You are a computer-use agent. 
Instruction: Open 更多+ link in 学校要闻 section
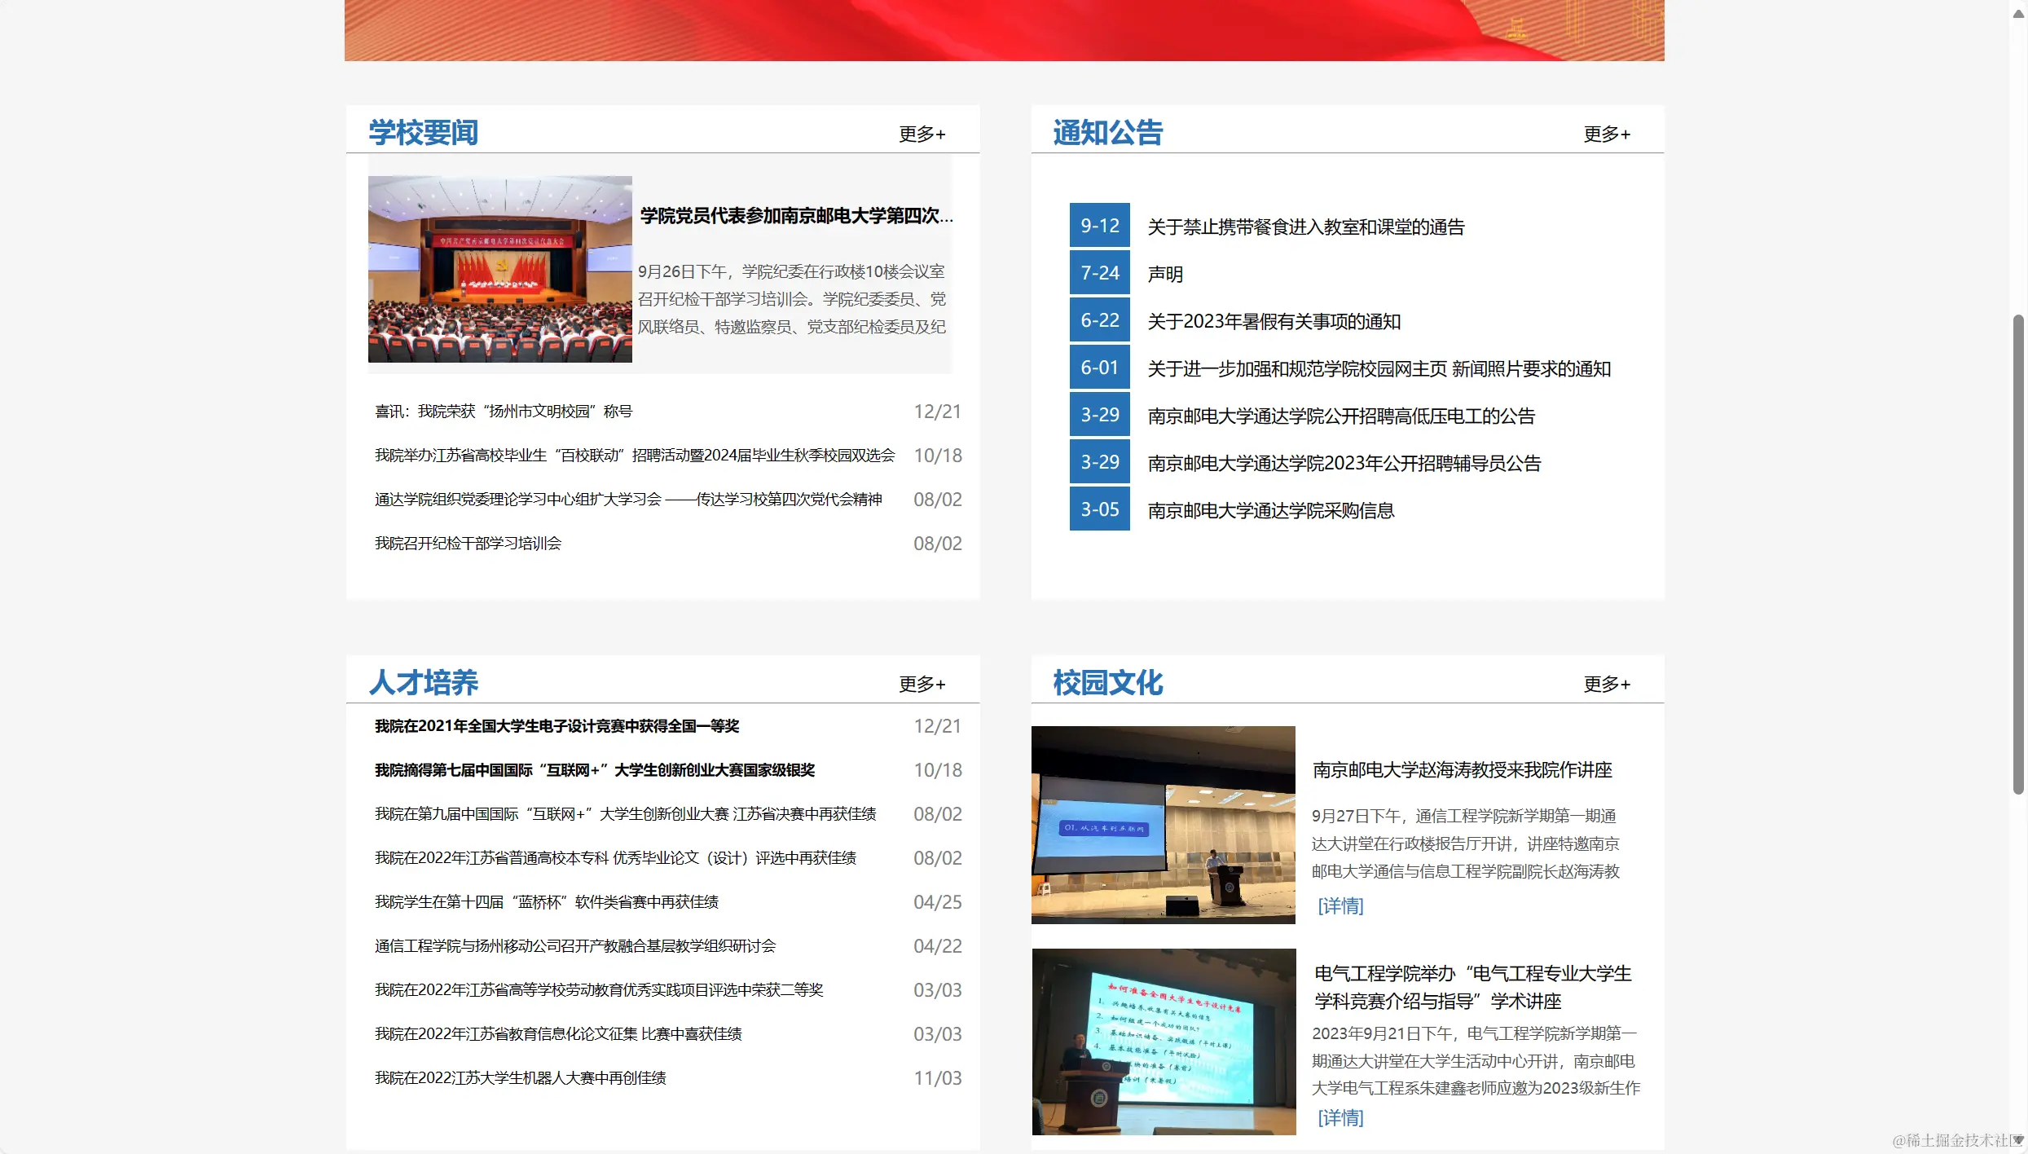922,134
